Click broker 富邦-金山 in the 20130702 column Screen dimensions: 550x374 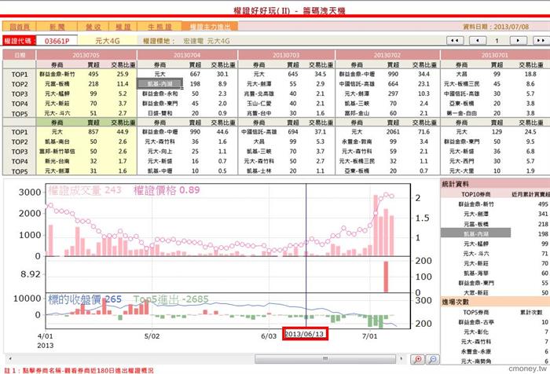tap(357, 113)
